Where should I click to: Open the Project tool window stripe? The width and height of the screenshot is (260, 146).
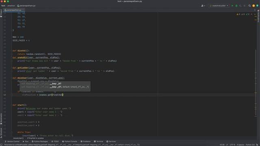(1, 13)
